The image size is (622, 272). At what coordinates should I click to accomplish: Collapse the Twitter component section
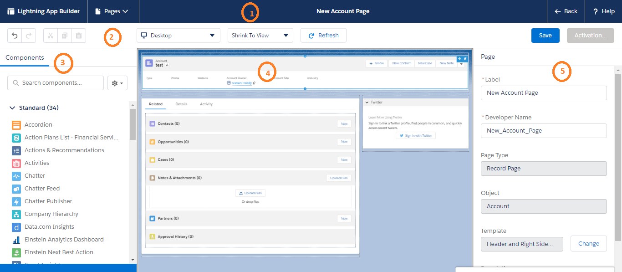(367, 103)
